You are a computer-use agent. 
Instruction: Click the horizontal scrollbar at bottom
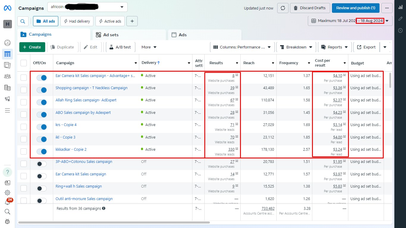click(x=114, y=222)
